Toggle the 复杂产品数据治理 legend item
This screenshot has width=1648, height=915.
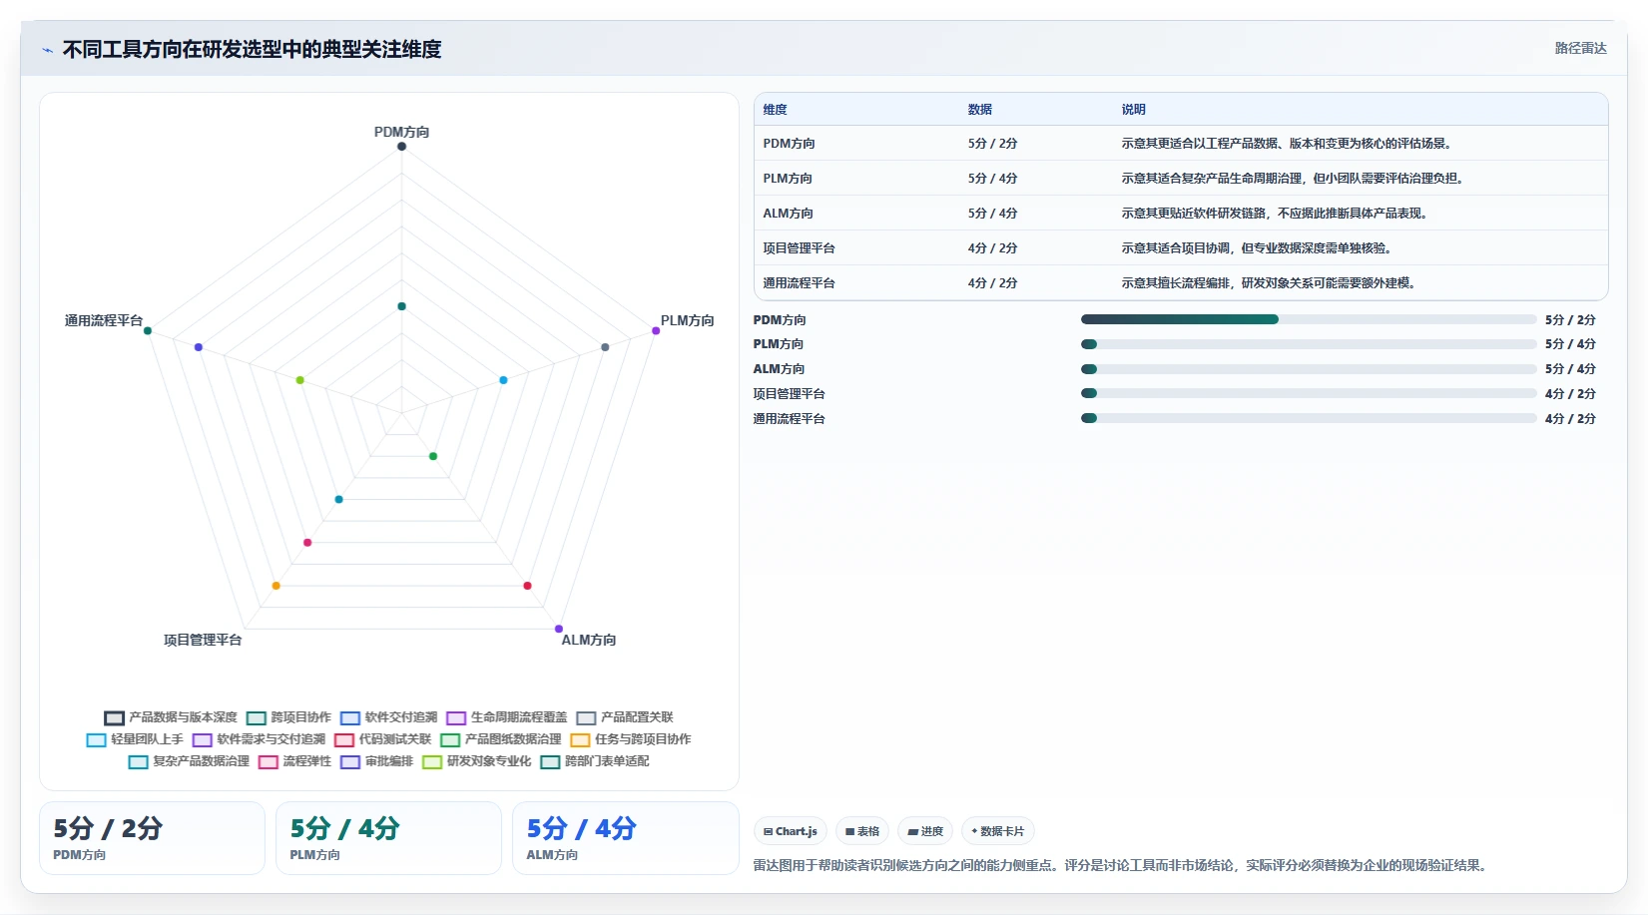point(189,761)
